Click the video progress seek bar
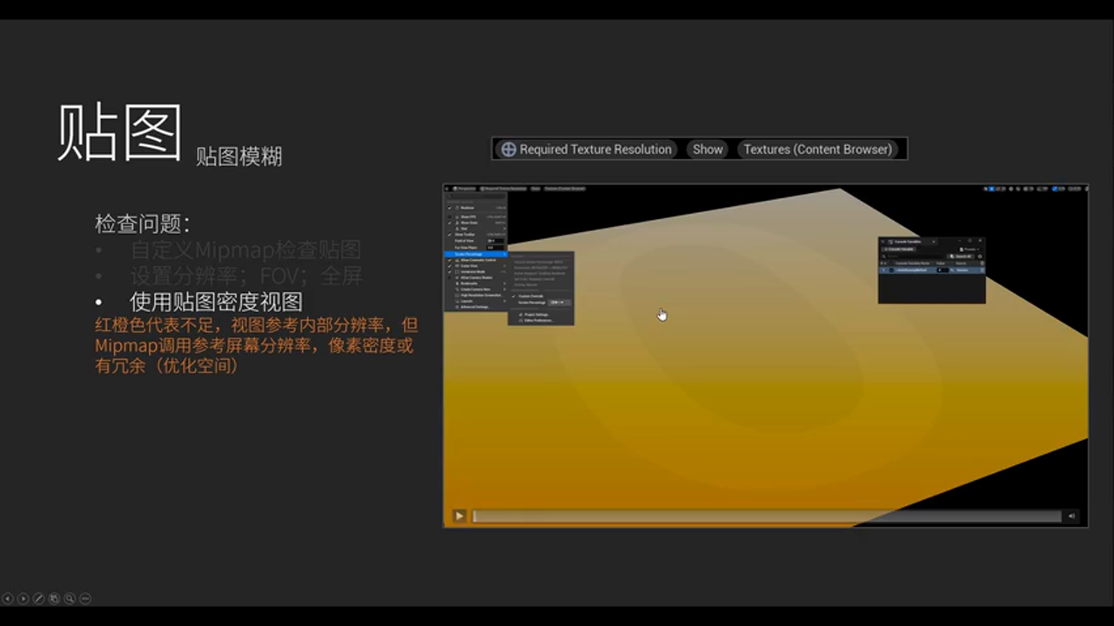This screenshot has height=626, width=1114. [x=766, y=516]
